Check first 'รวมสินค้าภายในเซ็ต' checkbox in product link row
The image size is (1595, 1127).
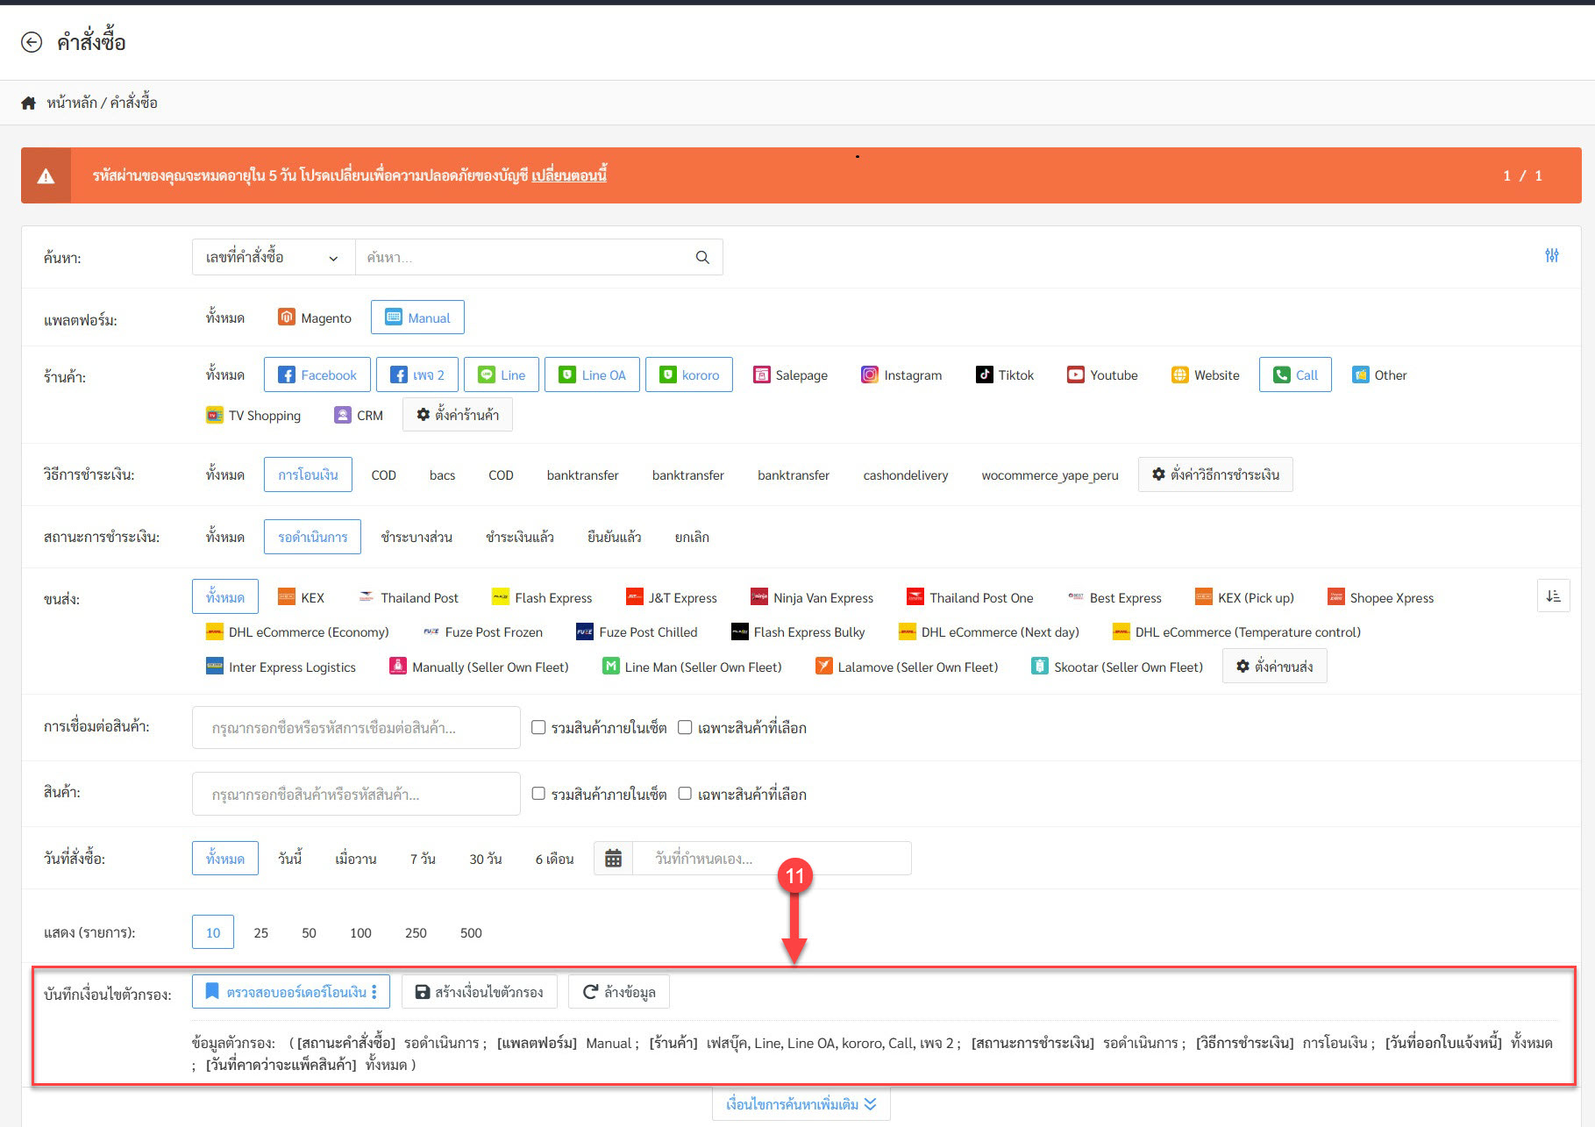click(x=538, y=727)
